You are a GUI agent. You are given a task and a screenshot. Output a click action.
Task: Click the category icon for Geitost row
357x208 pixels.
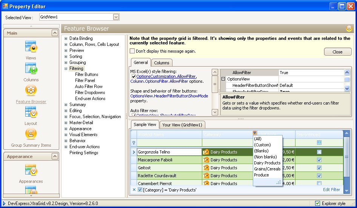[206, 168]
